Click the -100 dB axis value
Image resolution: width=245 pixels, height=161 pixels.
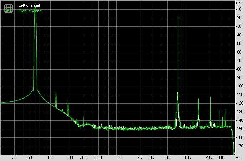click(239, 86)
